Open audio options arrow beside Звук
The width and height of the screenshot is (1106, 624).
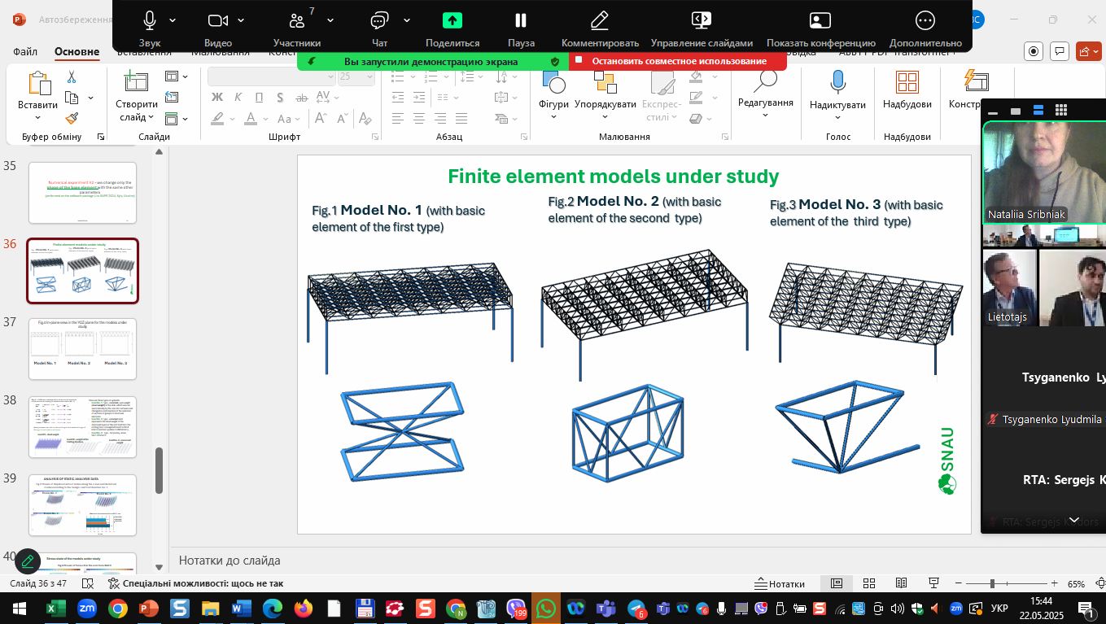[x=173, y=21]
